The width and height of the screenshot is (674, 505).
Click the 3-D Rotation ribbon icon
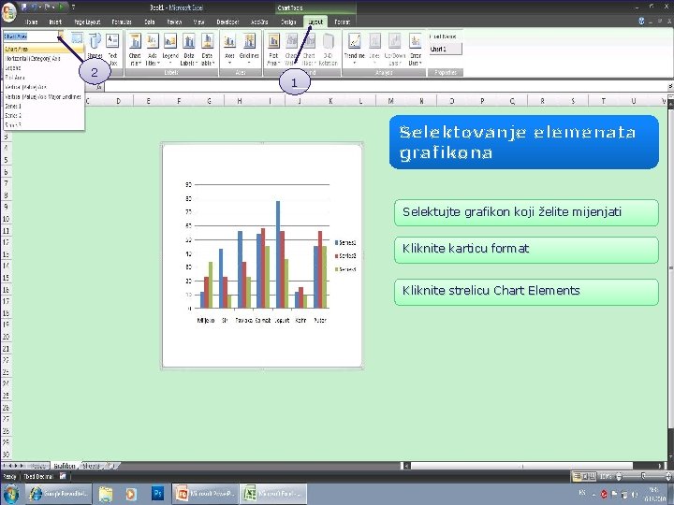click(x=328, y=49)
